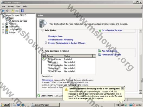The width and height of the screenshot is (143, 107).
Task: Select the Terminal Services tree item
Action: [x=19, y=21]
